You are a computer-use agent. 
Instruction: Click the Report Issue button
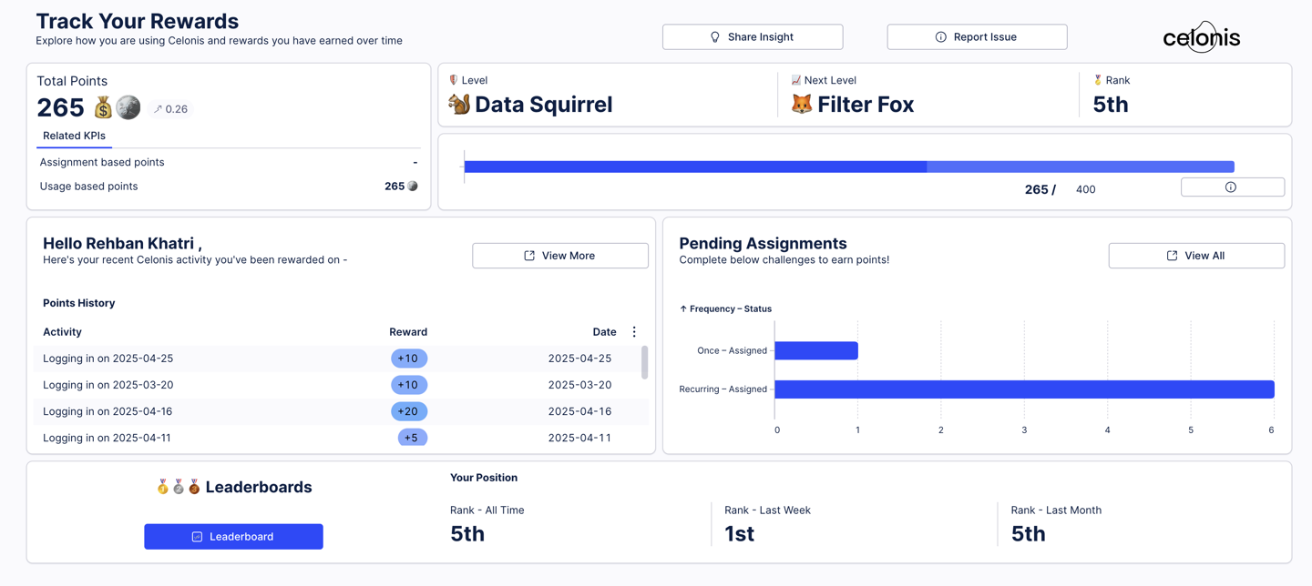(x=977, y=37)
